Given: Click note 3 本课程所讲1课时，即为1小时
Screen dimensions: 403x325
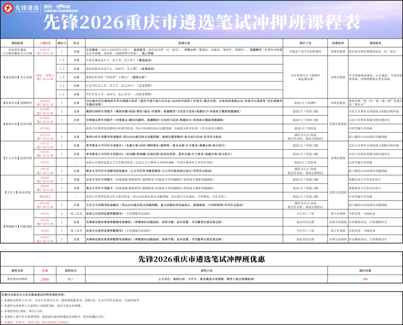Looking at the screenshot, I should [x=22, y=311].
